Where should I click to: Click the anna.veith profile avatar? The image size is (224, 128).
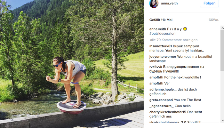click(154, 4)
